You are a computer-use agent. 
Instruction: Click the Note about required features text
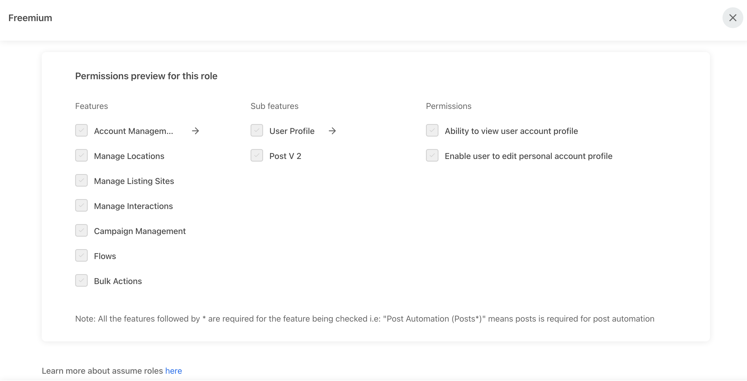[x=365, y=319]
